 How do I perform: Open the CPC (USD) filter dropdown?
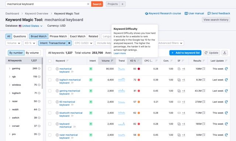click(84, 43)
